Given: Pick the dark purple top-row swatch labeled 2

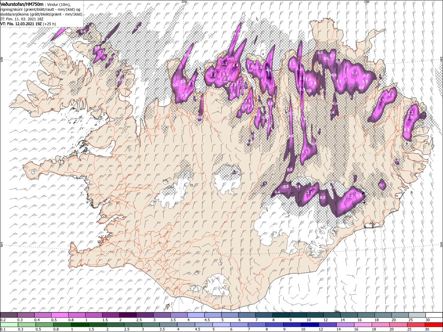Looking at the screenshot, I should pyautogui.click(x=128, y=315).
